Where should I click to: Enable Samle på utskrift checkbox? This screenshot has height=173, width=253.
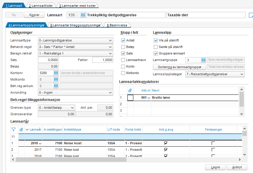tap(156, 47)
